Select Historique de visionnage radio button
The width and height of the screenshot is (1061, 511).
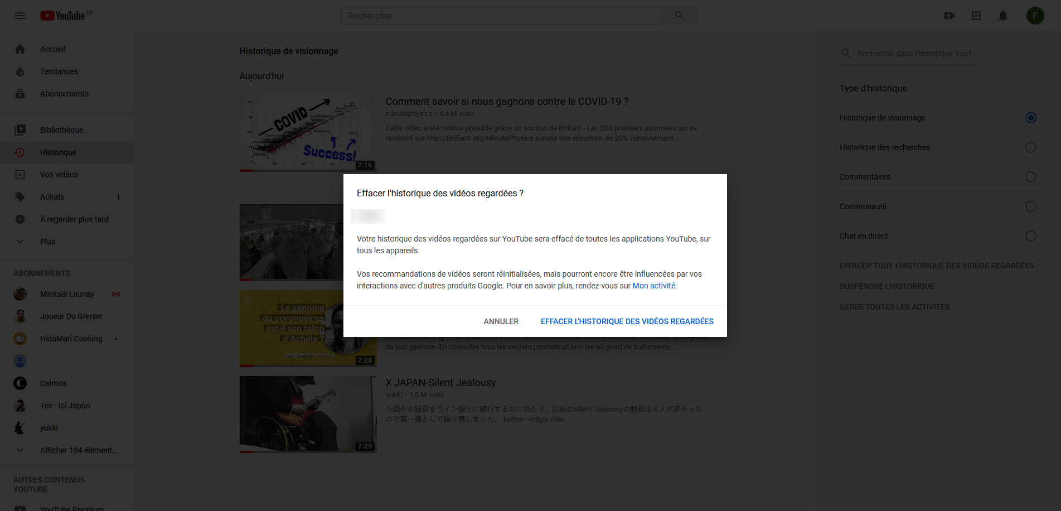[1031, 118]
